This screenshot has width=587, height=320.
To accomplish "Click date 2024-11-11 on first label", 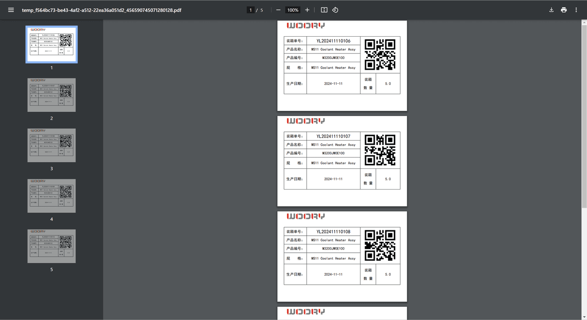I will [x=333, y=84].
